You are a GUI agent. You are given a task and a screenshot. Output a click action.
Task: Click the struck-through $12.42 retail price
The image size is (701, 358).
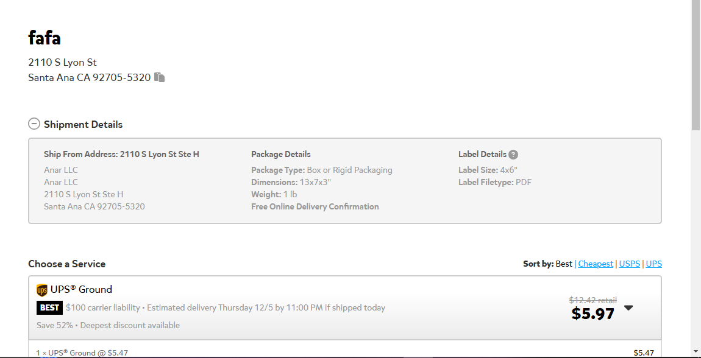pos(593,300)
